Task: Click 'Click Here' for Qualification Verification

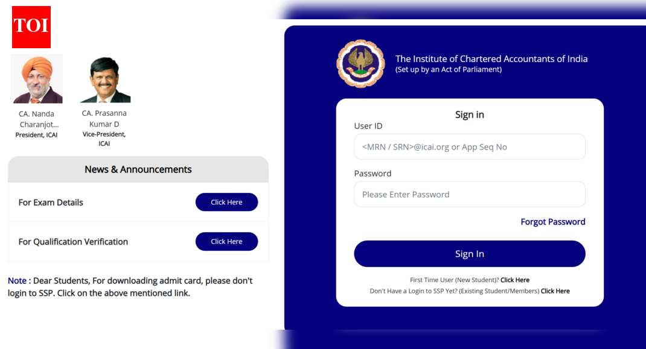Action: [x=226, y=241]
